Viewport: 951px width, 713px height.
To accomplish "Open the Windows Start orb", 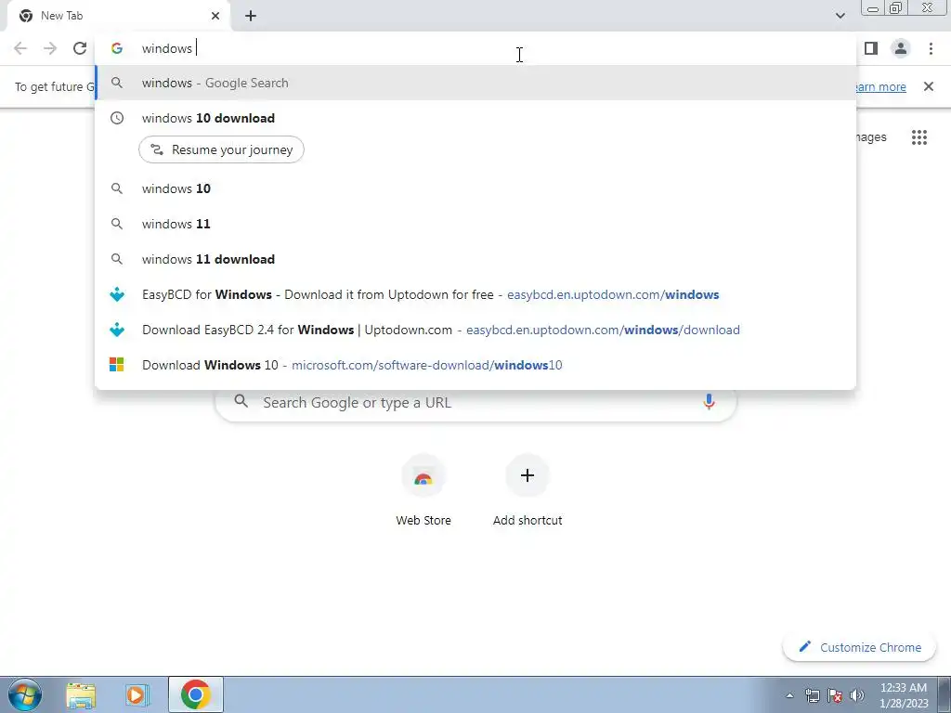I will click(25, 694).
